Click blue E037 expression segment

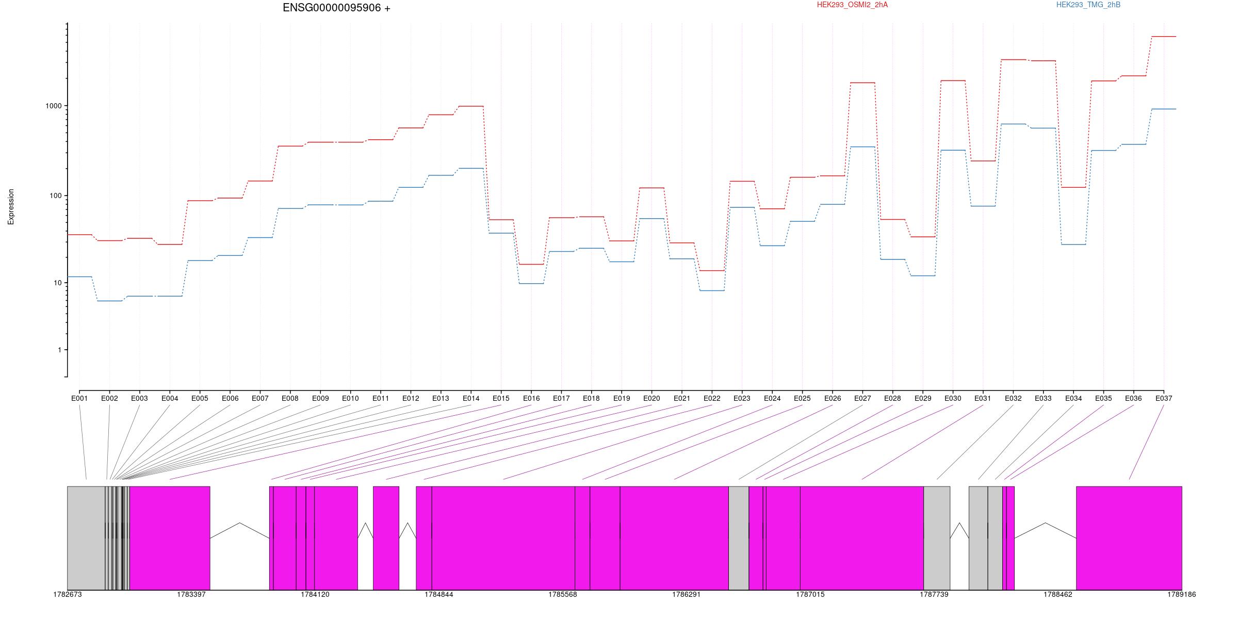pyautogui.click(x=1164, y=109)
